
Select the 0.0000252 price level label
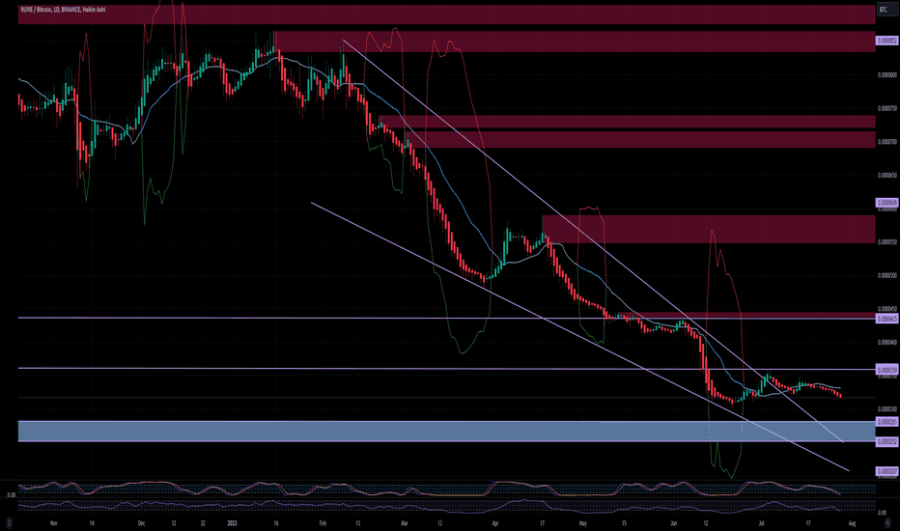pyautogui.click(x=886, y=441)
